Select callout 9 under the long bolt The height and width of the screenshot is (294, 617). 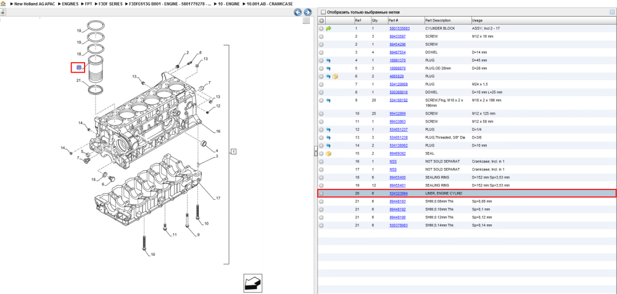[x=198, y=235]
